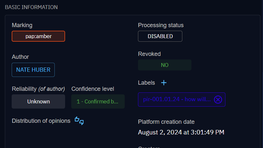This screenshot has height=148, width=263.
Task: Click the pap:amber marking chip
Action: (x=39, y=36)
